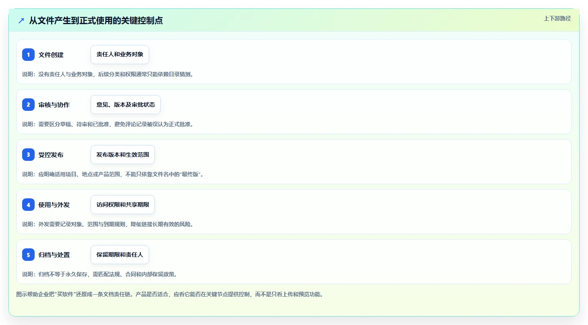Click the 保留期限和责任人 tag
Viewport: 588px width, 325px height.
coord(120,255)
